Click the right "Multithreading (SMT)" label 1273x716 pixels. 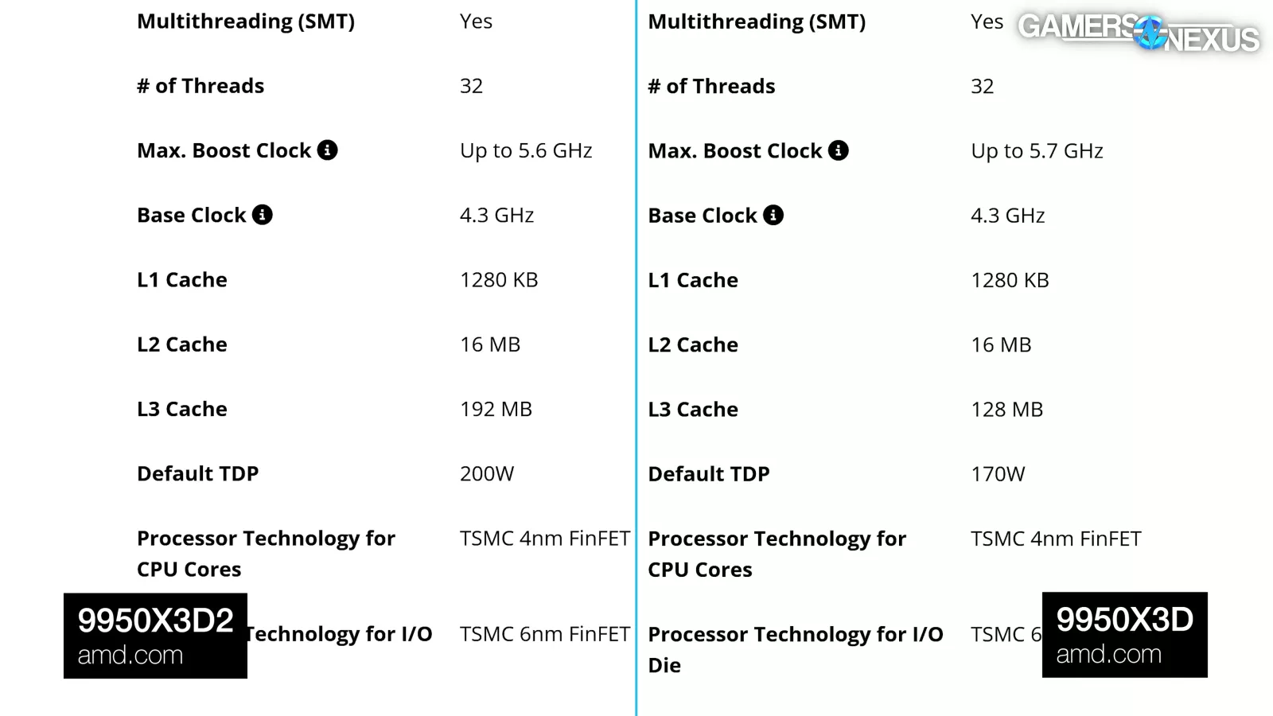tap(757, 21)
